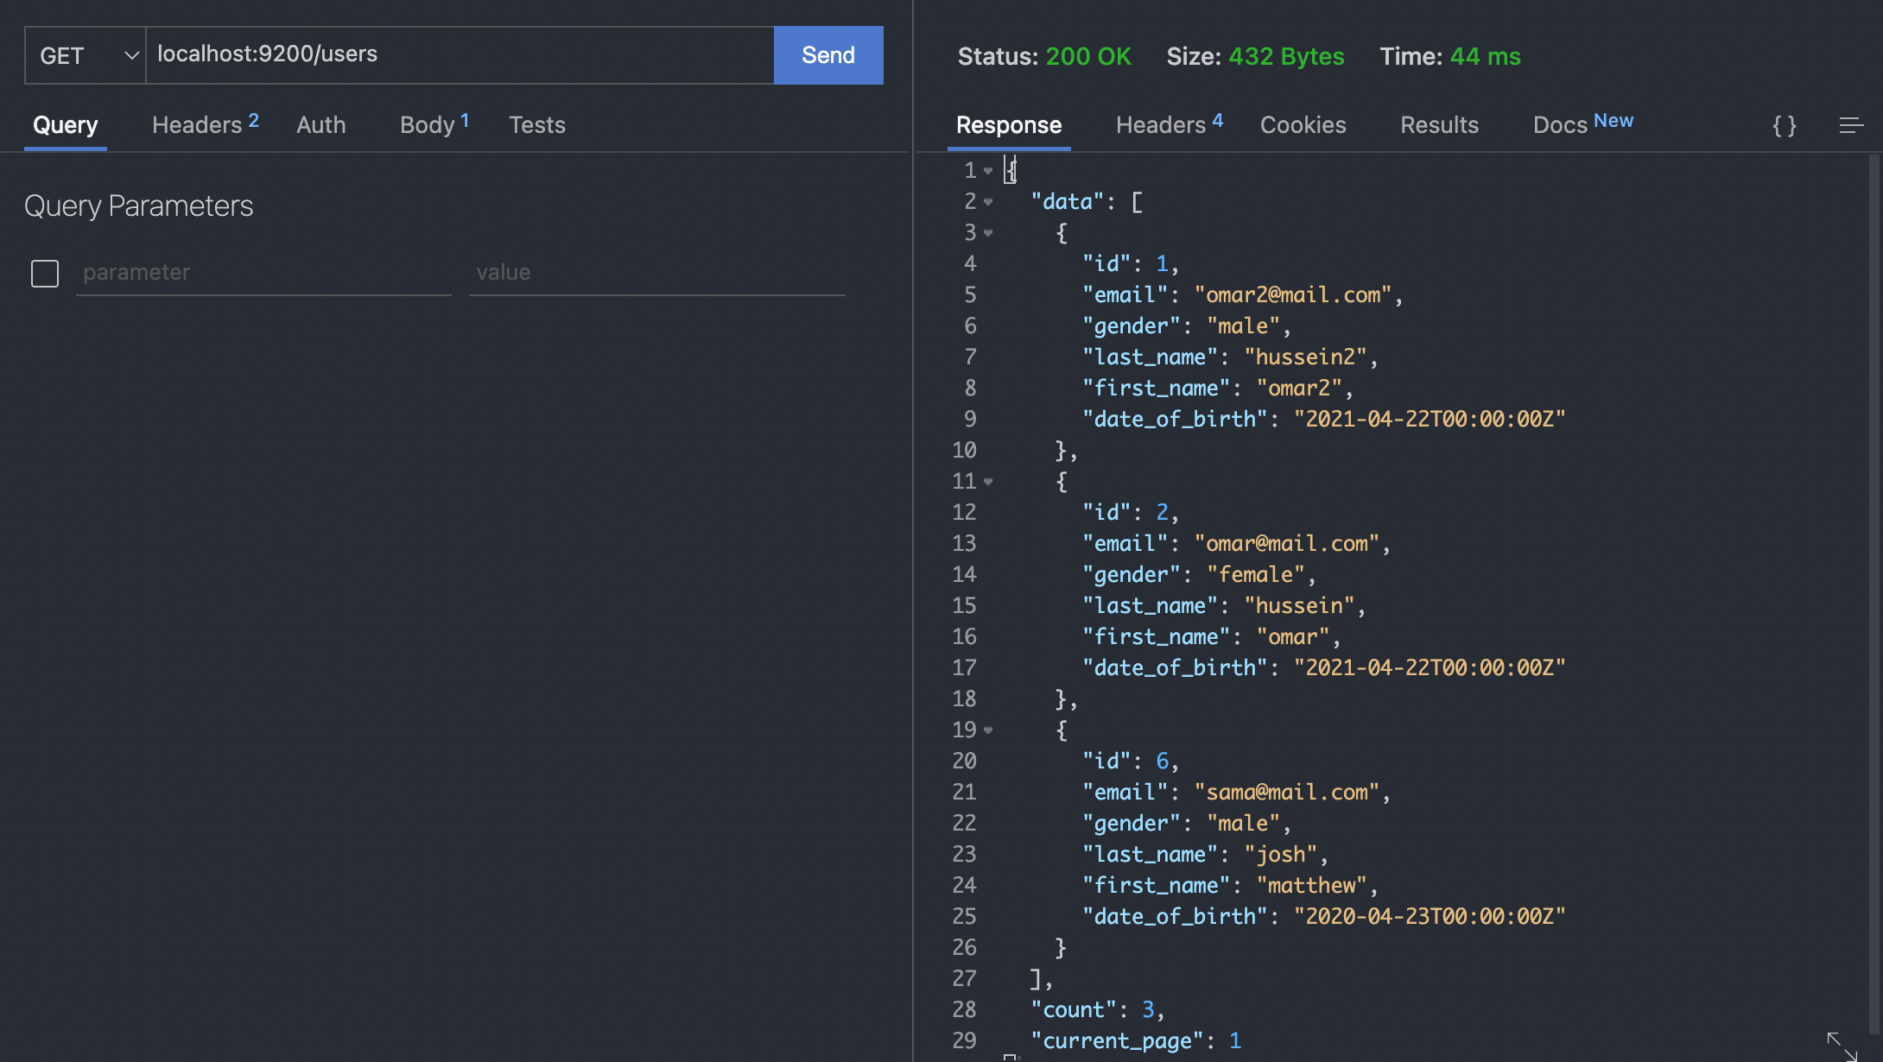Click the "omar@mail.com" email value
Viewport: 1883px width, 1062px height.
tap(1287, 544)
